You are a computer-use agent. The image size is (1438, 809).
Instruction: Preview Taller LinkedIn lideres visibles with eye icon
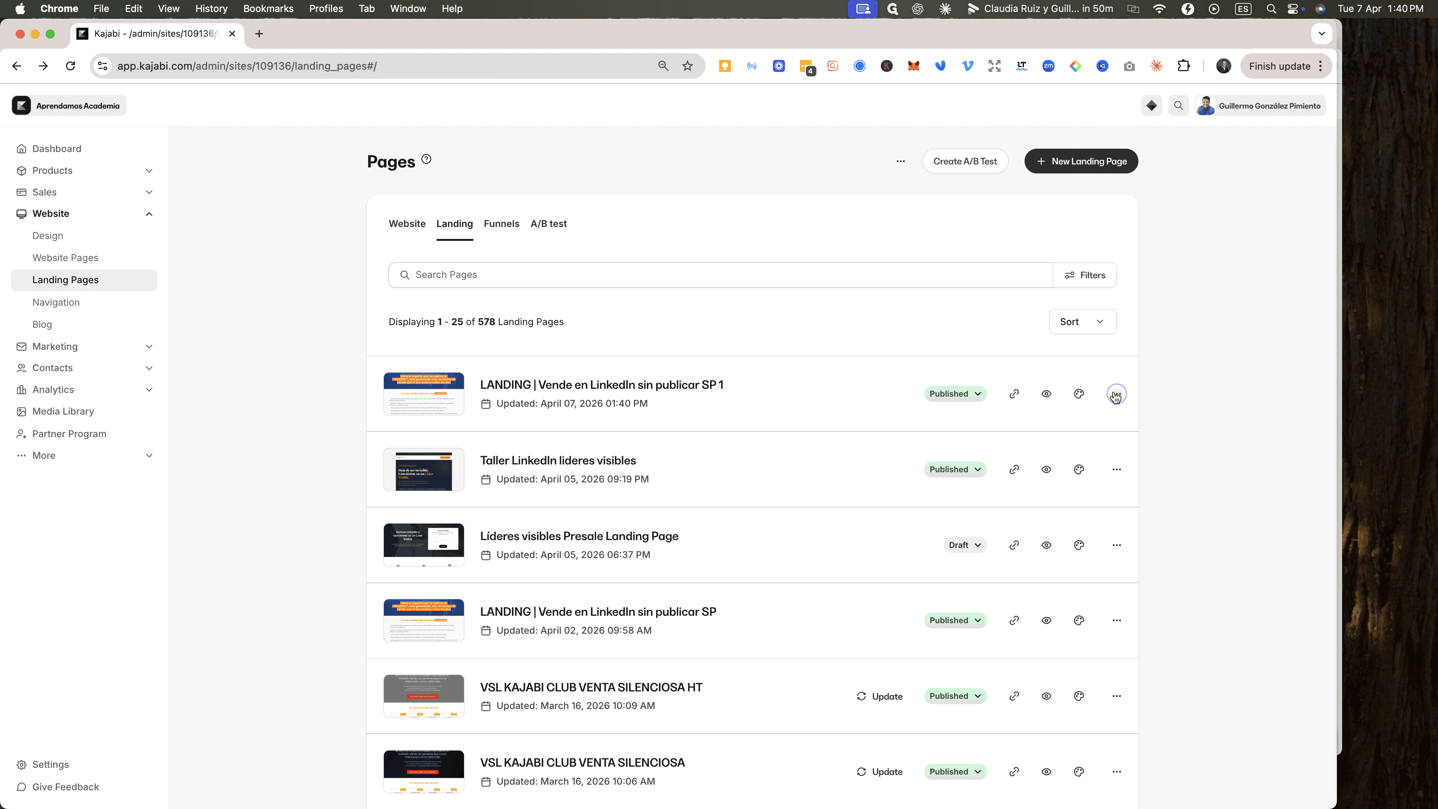pyautogui.click(x=1046, y=470)
